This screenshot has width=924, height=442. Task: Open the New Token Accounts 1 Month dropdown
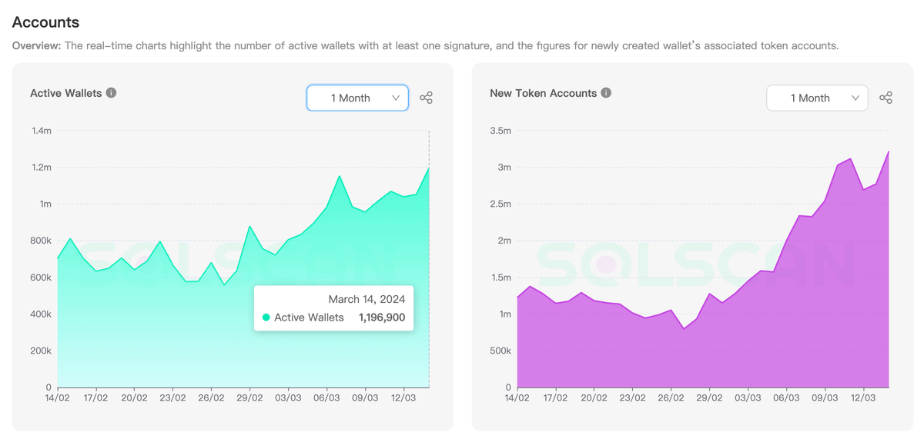tap(817, 98)
